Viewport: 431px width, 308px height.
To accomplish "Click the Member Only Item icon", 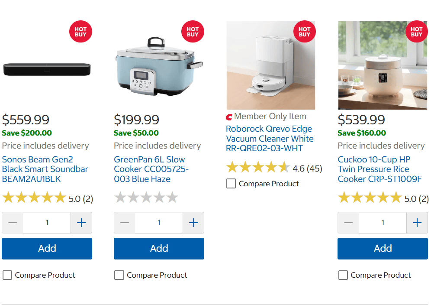I will [229, 117].
